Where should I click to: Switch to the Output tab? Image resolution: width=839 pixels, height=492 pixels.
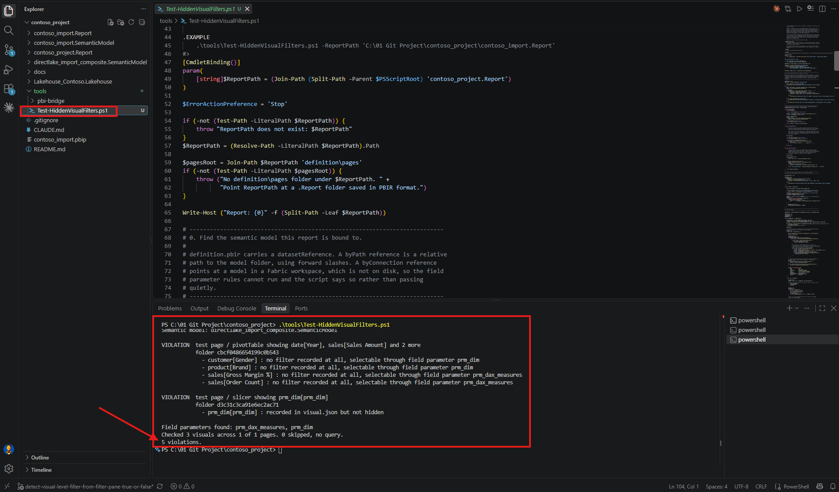click(x=199, y=308)
